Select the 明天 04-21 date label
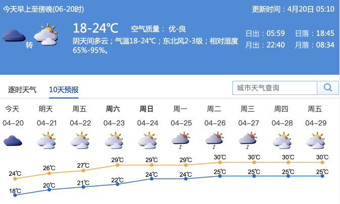The image size is (340, 204). click(x=47, y=123)
